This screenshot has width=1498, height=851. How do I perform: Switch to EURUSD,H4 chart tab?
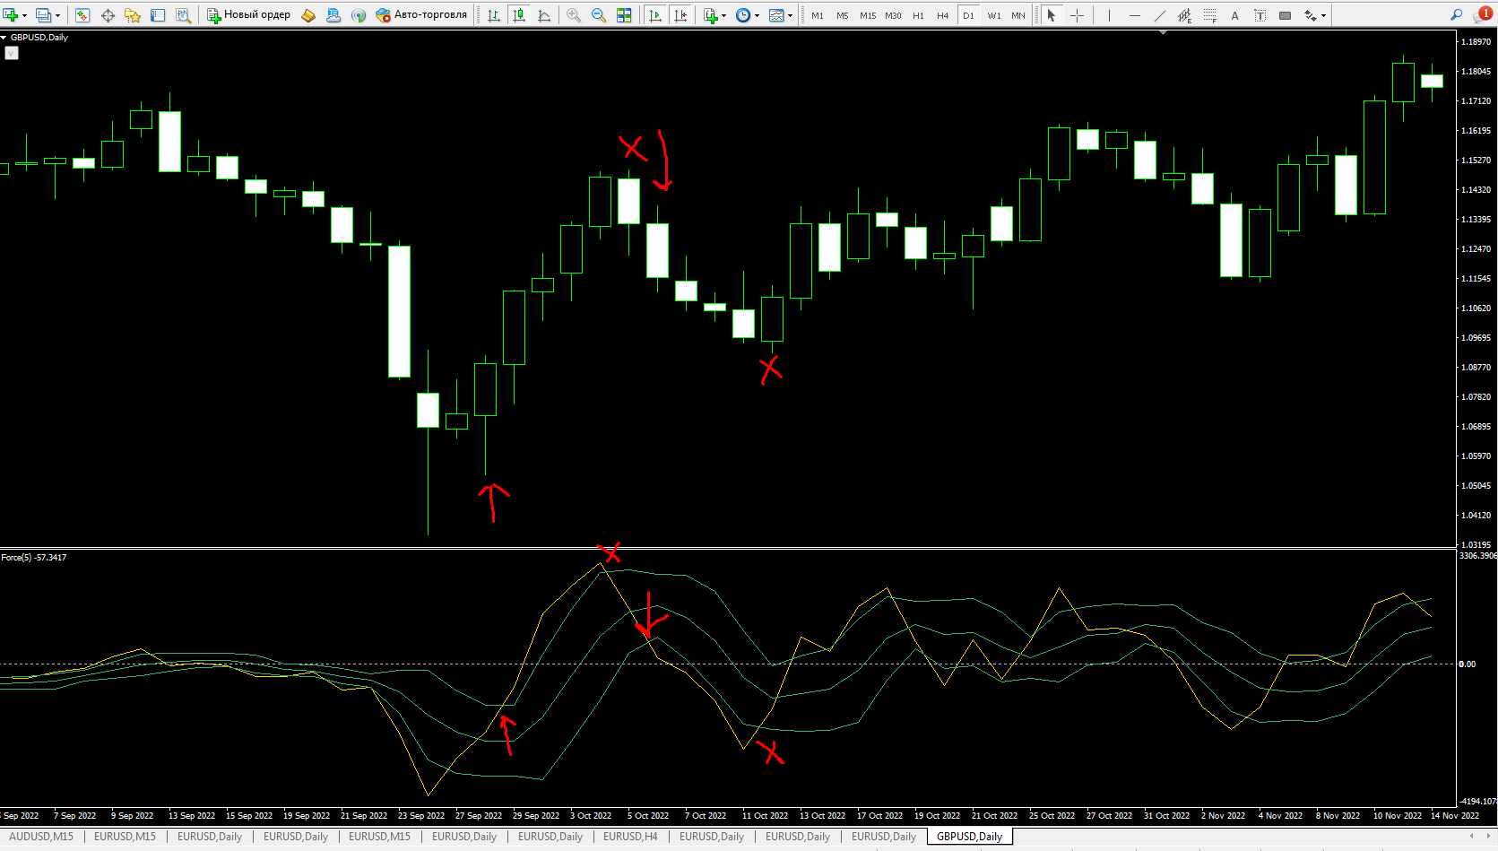[x=630, y=837]
